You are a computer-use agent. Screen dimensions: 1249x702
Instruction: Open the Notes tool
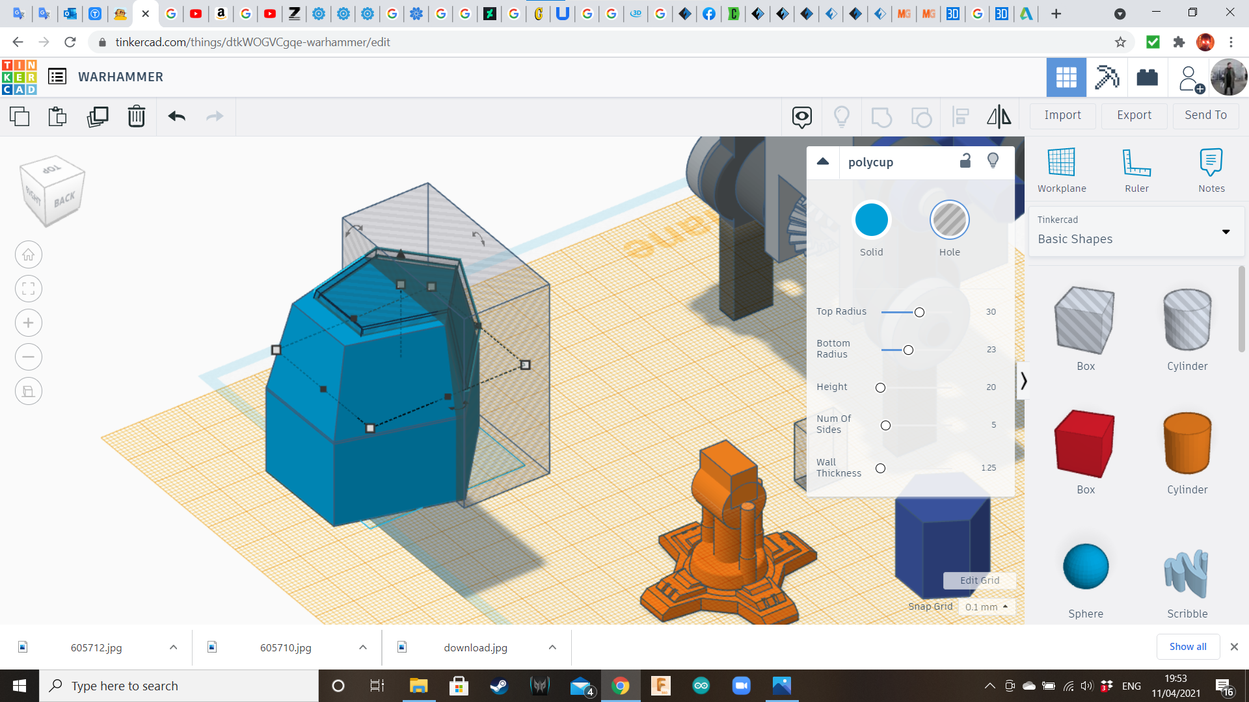(1211, 170)
